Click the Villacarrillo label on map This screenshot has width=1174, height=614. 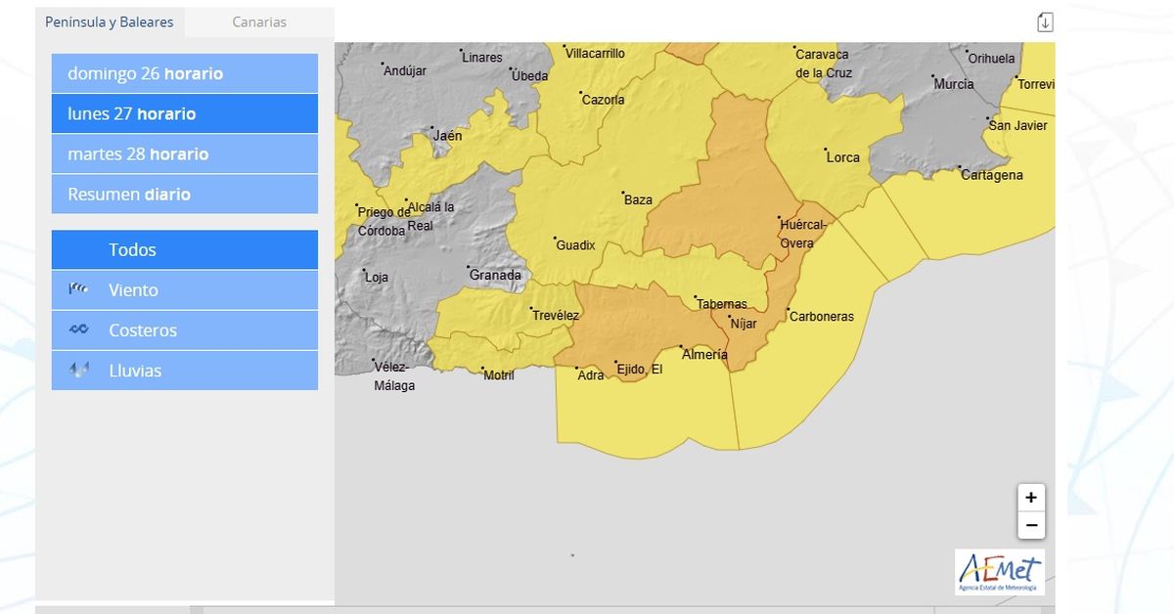[x=595, y=54]
